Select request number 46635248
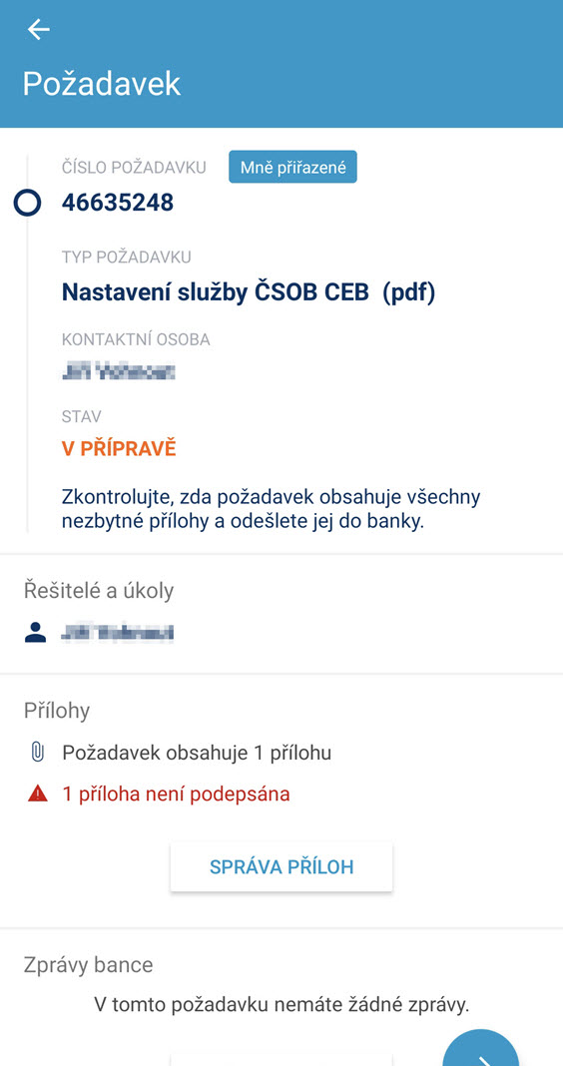The width and height of the screenshot is (563, 1066). click(x=118, y=203)
